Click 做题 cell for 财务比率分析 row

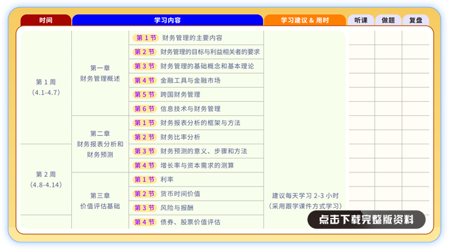click(x=388, y=137)
